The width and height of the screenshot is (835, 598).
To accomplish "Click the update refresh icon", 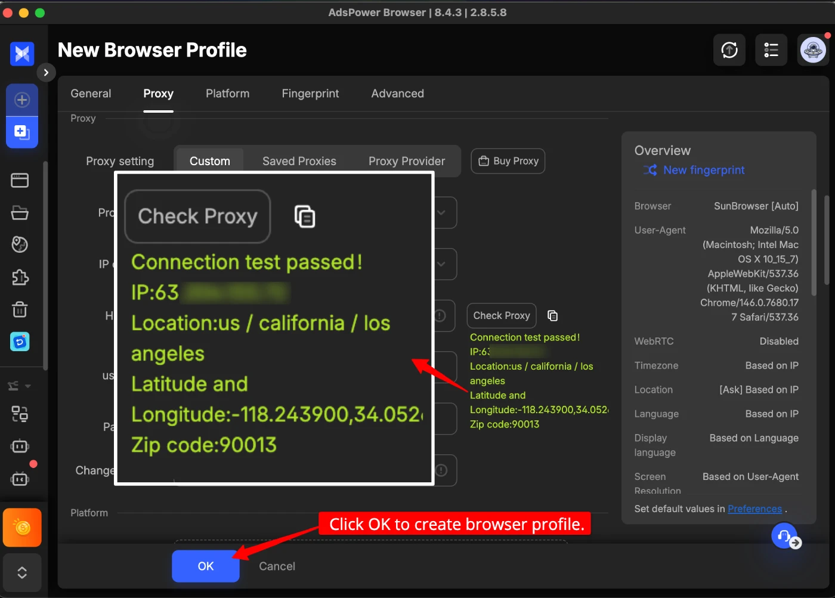I will tap(729, 50).
